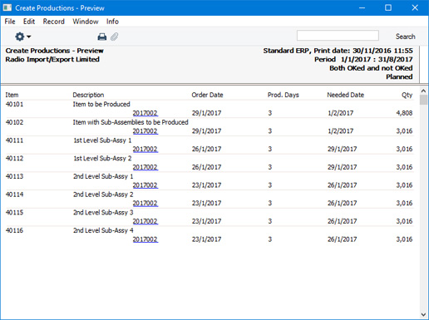The image size is (429, 320).
Task: Select item number 40101
Action: (x=14, y=104)
